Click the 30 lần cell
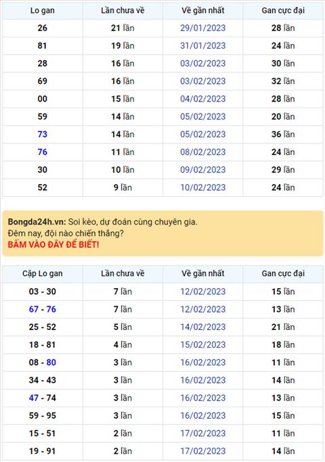 [283, 64]
